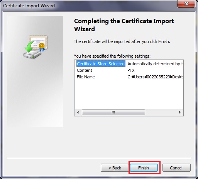Image resolution: width=198 pixels, height=179 pixels.
Task: Click the 'Automatically determined by' value
Action: point(155,64)
